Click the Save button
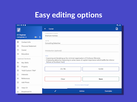This screenshot has height=102, width=137. [x=101, y=79]
